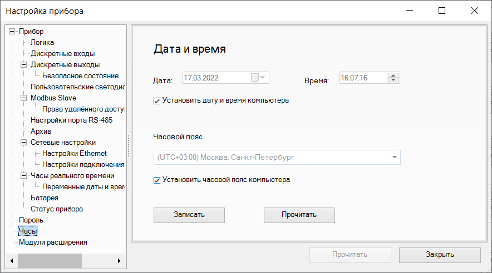Select Батарея in the tree
The height and width of the screenshot is (273, 492).
coord(45,198)
